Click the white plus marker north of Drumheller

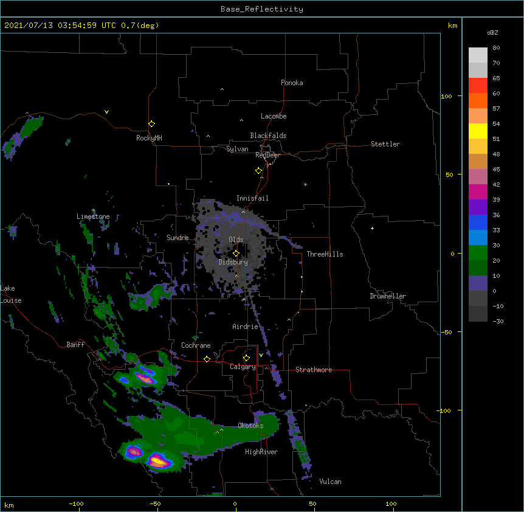(372, 228)
